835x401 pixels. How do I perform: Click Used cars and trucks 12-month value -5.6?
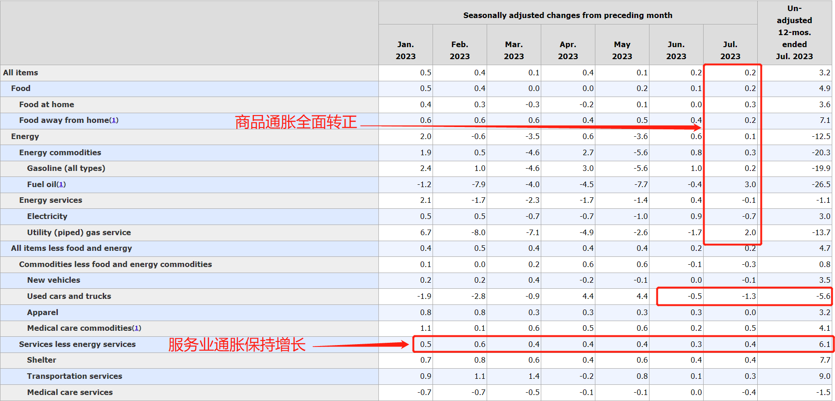(823, 296)
